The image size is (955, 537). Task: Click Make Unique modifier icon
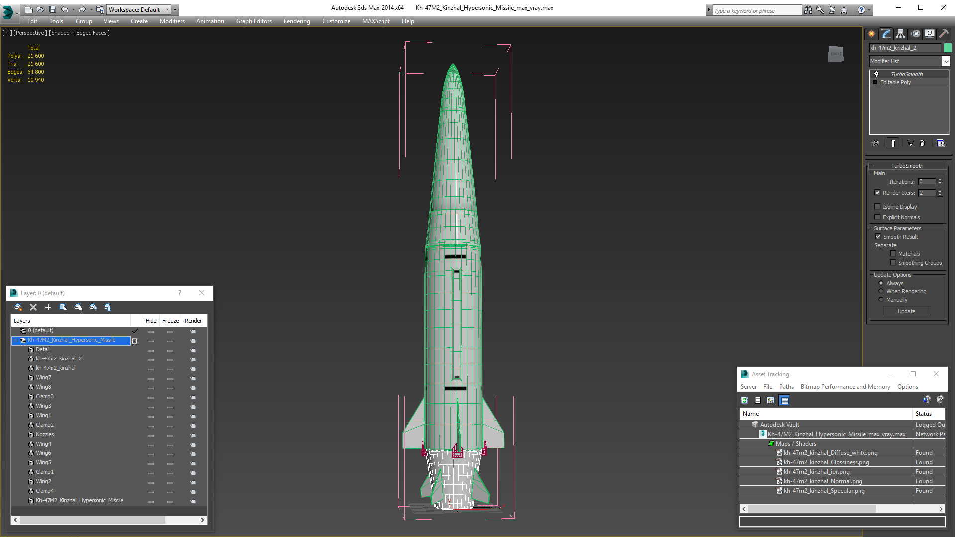click(x=911, y=143)
